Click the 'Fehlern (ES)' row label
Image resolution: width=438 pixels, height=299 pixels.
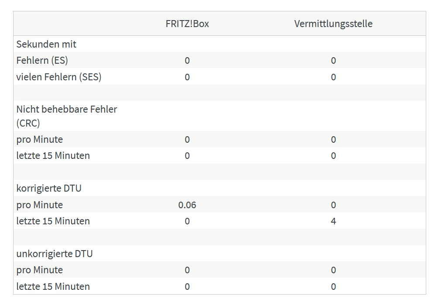(x=42, y=60)
